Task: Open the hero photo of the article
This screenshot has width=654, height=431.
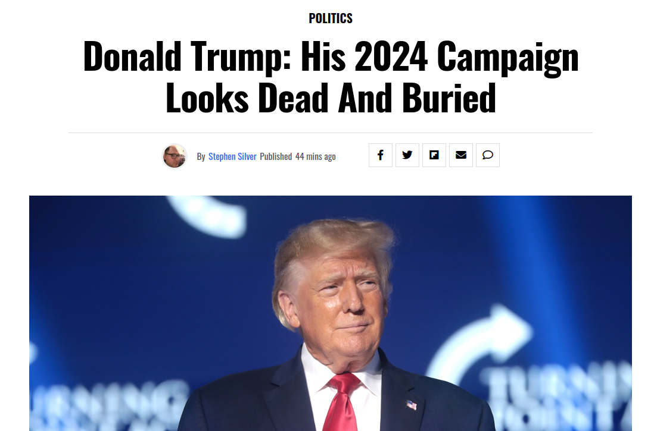Action: tap(331, 313)
